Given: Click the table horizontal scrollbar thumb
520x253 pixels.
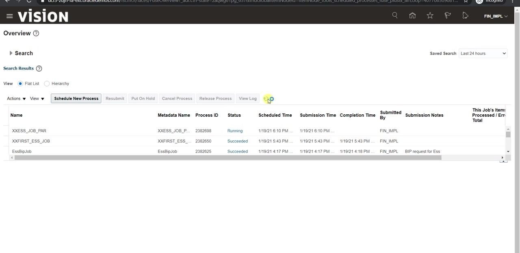Looking at the screenshot, I should tap(228, 157).
